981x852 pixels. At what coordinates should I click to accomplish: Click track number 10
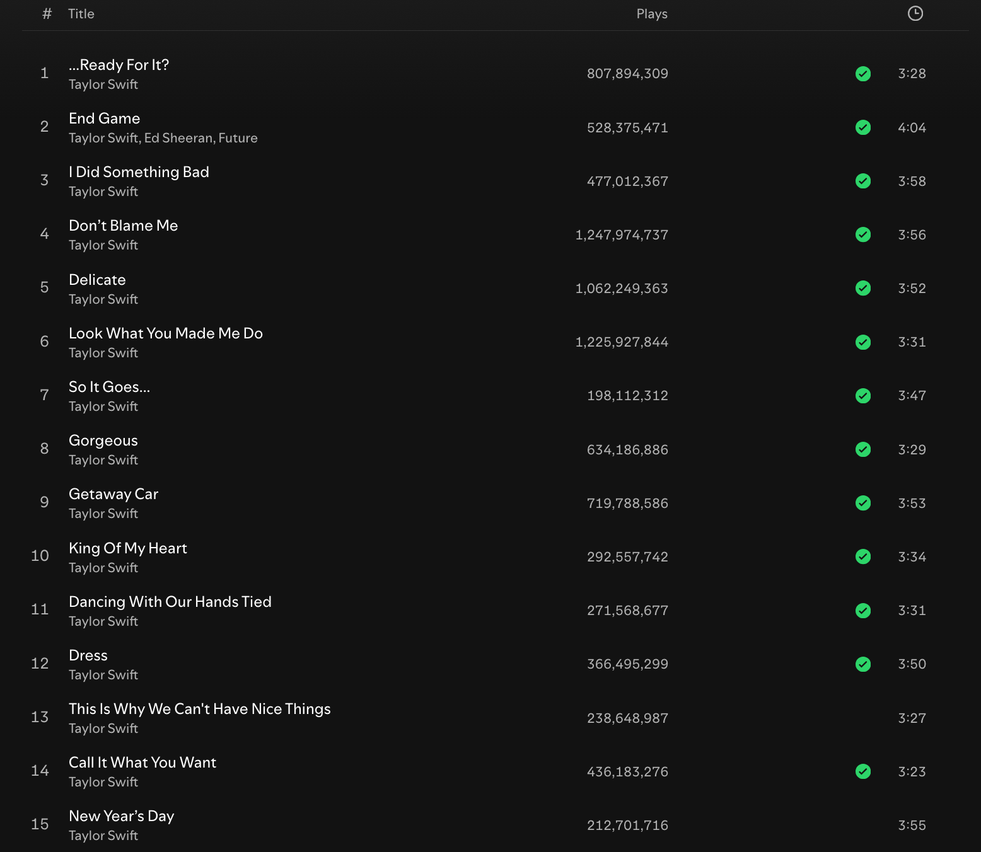click(40, 556)
